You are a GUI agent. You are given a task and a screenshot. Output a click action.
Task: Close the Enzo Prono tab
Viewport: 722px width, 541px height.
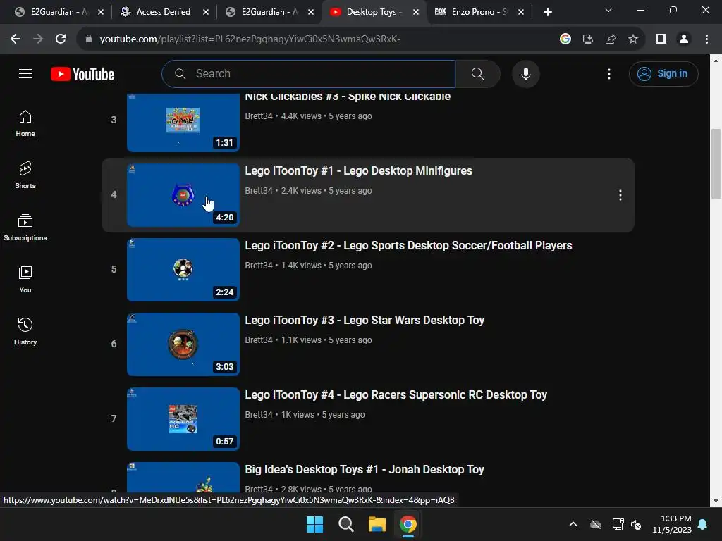coord(521,12)
